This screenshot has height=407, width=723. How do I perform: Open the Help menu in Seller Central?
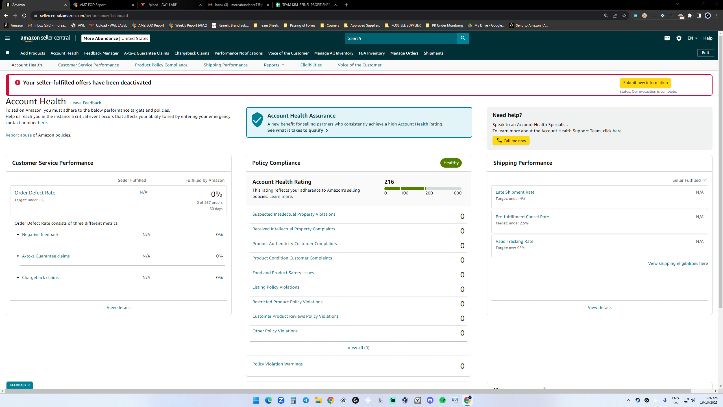click(x=708, y=38)
